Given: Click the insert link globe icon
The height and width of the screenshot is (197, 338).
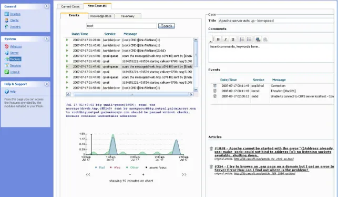Looking at the screenshot, I should click(x=258, y=40).
